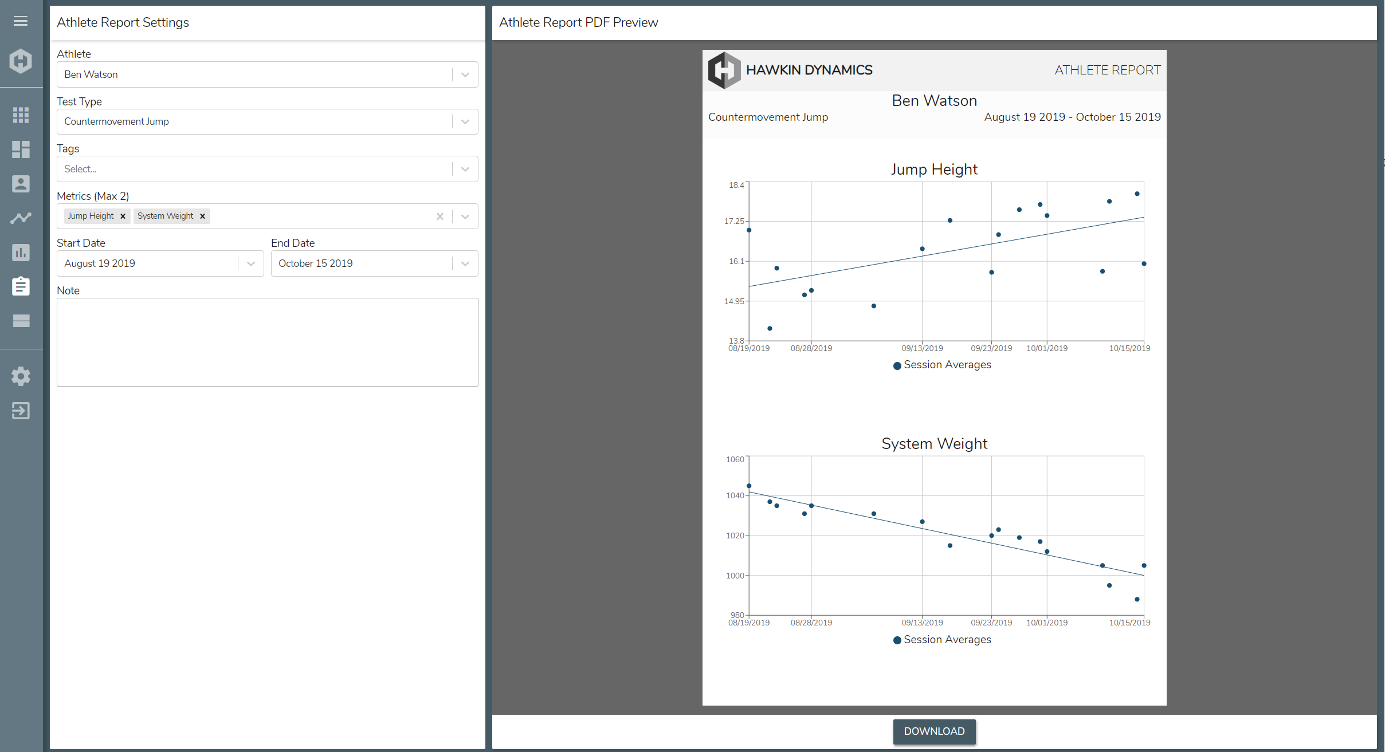Click the Athlete Report PDF Preview tab
The height and width of the screenshot is (752, 1385).
[578, 22]
